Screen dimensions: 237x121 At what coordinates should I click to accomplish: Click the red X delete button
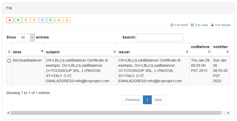[x=10, y=20]
